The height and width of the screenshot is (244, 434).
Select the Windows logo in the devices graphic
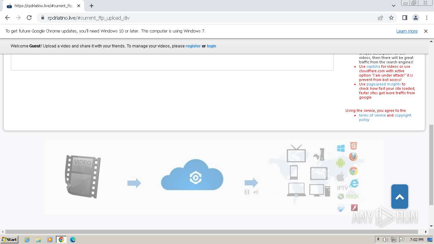point(341,148)
